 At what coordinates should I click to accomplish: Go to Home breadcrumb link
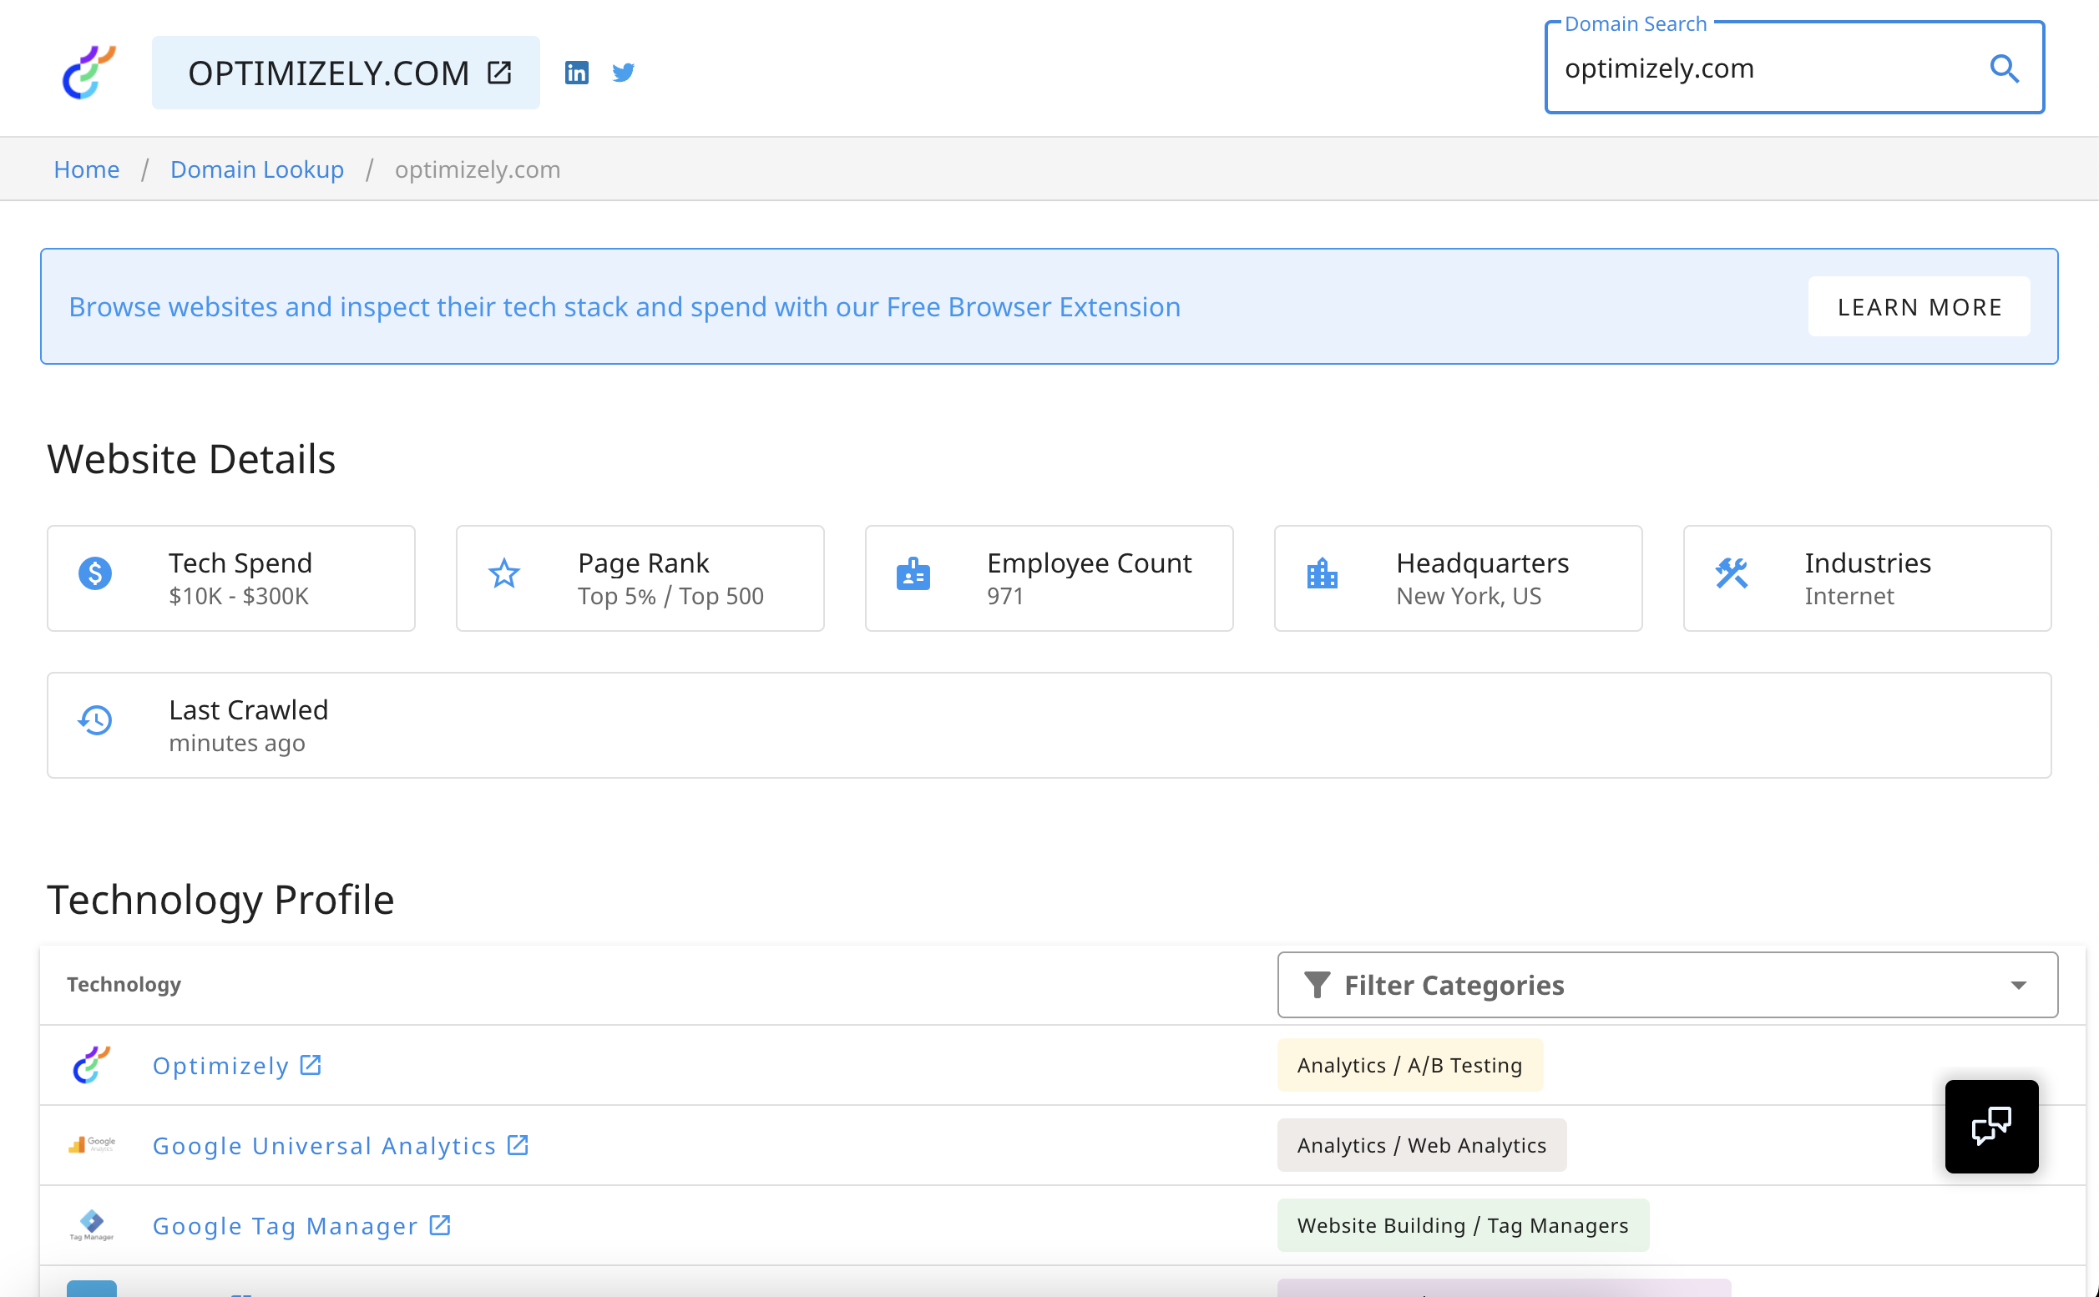tap(87, 169)
